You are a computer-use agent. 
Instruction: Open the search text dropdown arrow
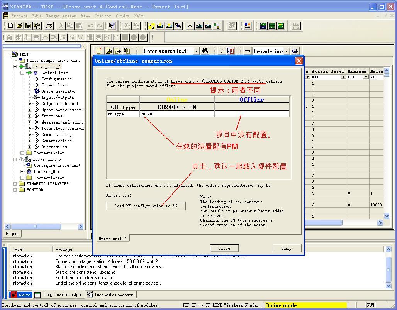(x=196, y=51)
